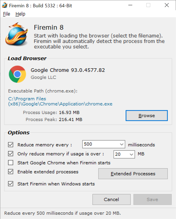
Task: Click the Firemin globe flame logo
Action: 17,34
